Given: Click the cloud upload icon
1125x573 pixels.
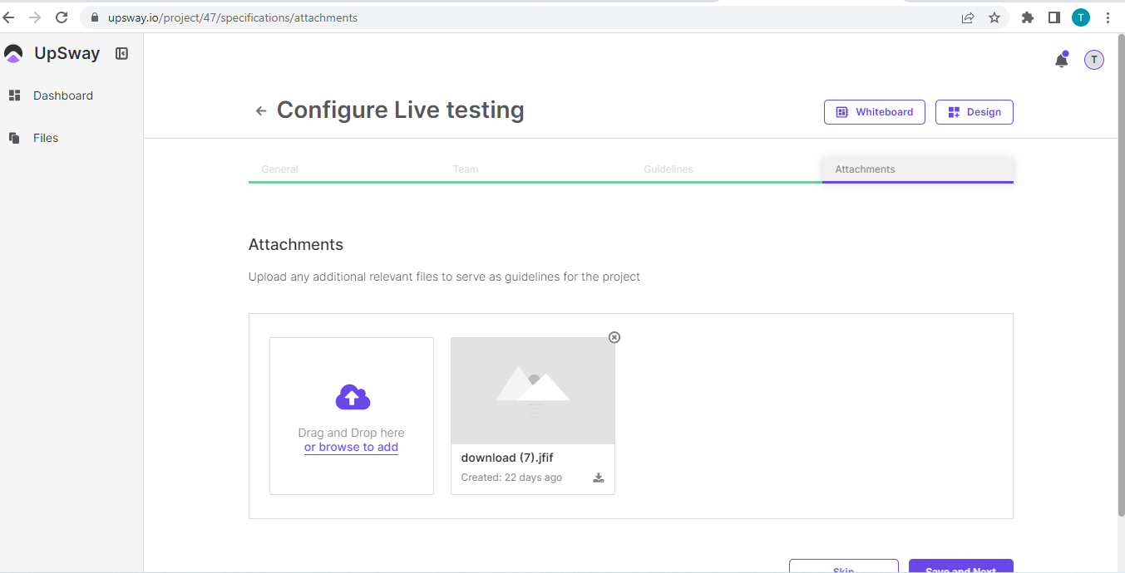Looking at the screenshot, I should tap(352, 398).
